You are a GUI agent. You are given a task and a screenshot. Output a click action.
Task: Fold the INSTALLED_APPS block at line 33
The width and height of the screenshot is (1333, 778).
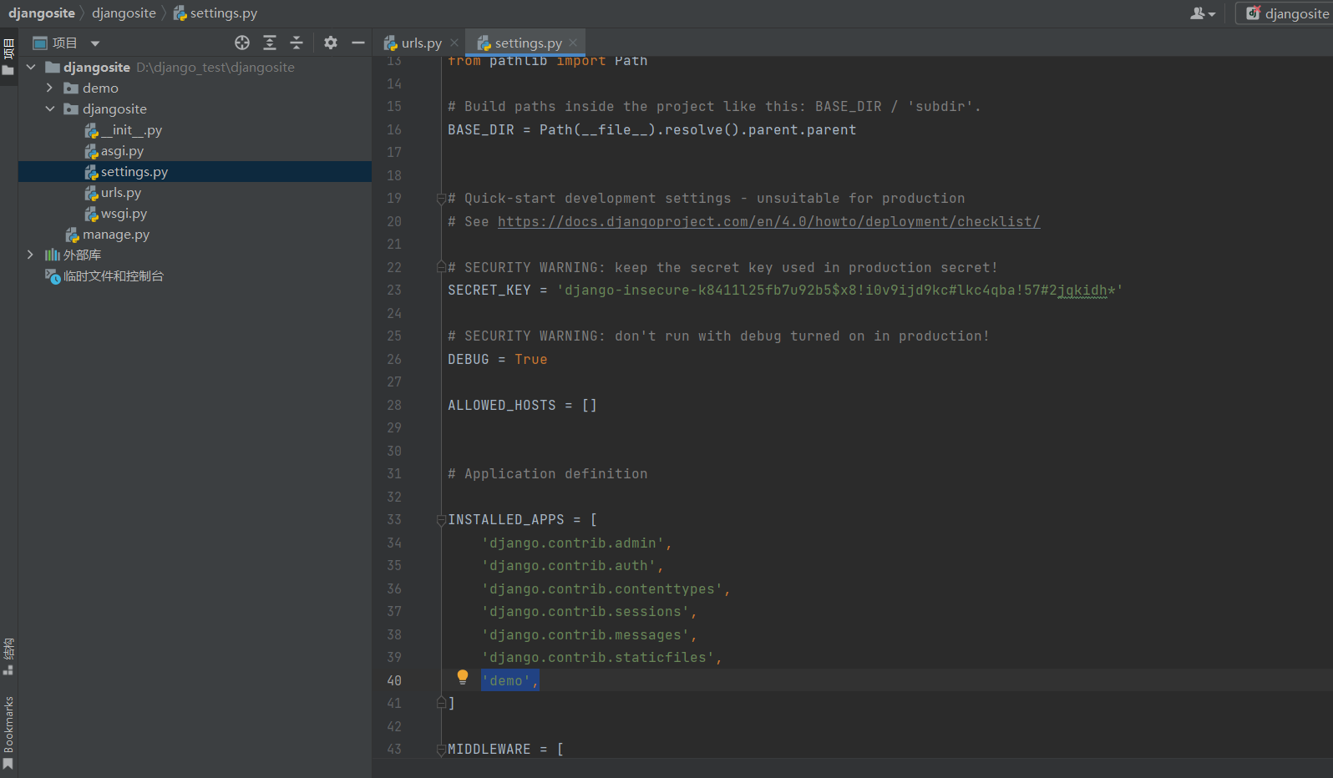click(x=441, y=520)
